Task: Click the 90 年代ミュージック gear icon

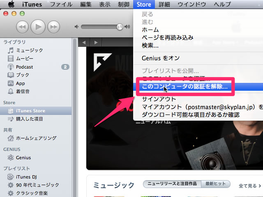Action: [11, 185]
